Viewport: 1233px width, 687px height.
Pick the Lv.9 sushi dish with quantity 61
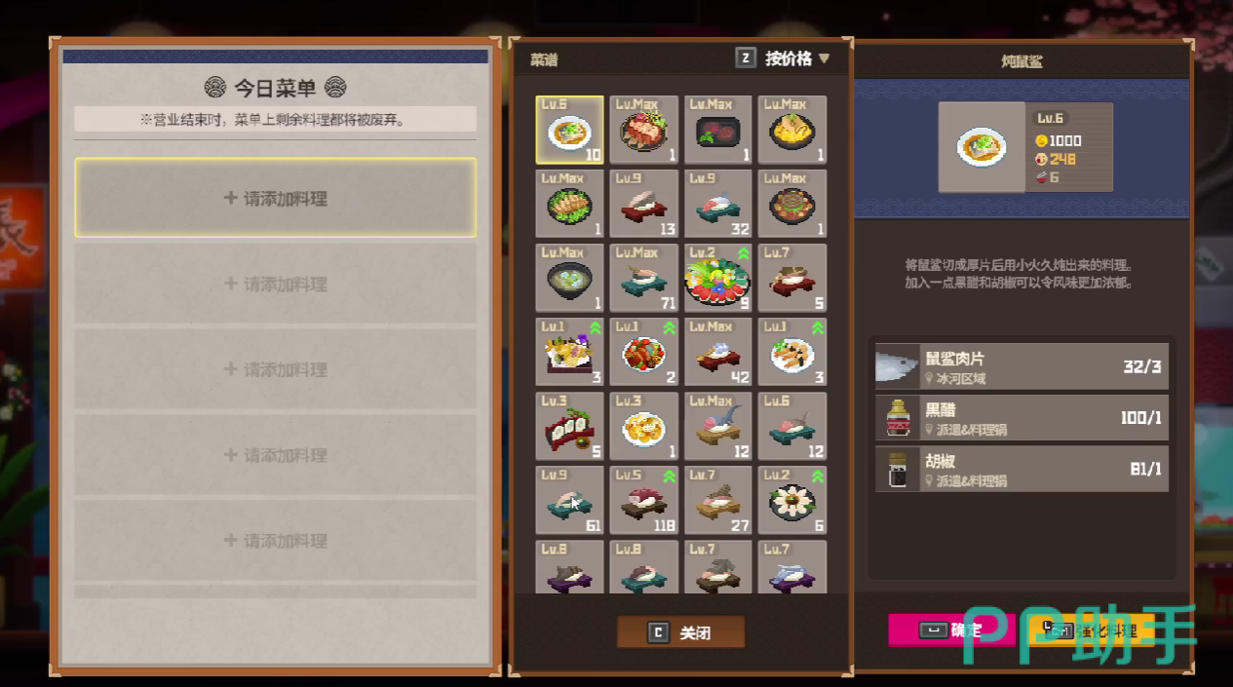pyautogui.click(x=569, y=500)
